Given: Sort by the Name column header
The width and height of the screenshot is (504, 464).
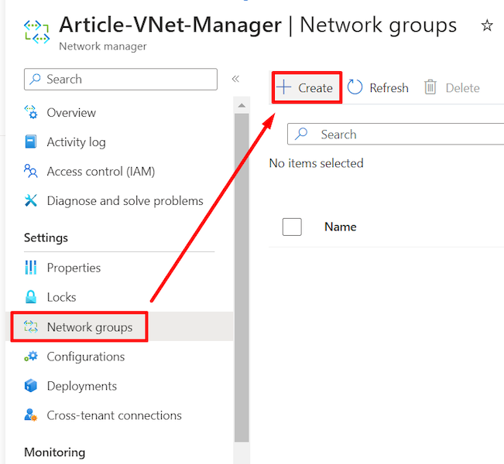Looking at the screenshot, I should tap(341, 227).
